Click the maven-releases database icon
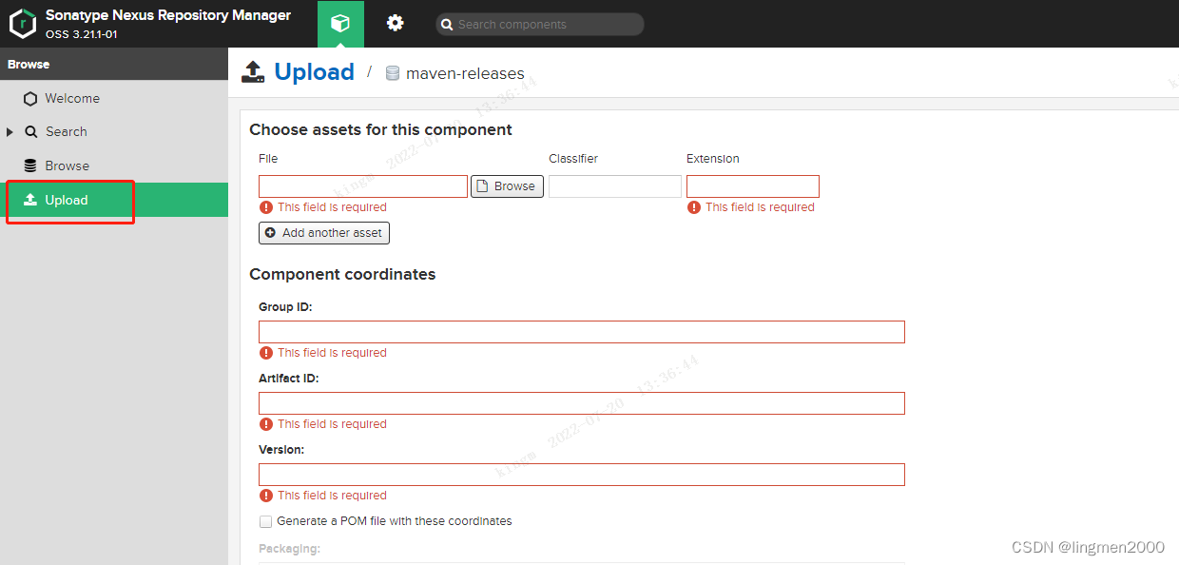The width and height of the screenshot is (1179, 565). click(x=392, y=73)
